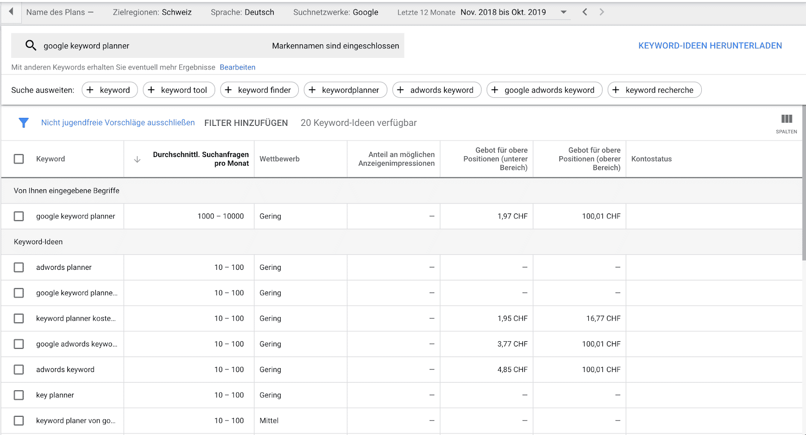
Task: Open the Zielregionen: Schweiz setting
Action: pos(152,12)
